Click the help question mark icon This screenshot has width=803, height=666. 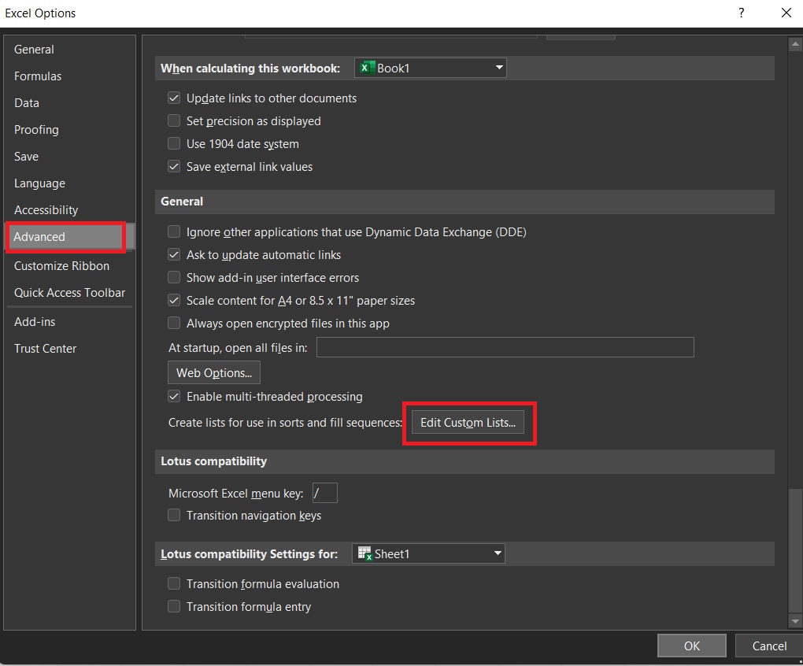click(x=741, y=13)
